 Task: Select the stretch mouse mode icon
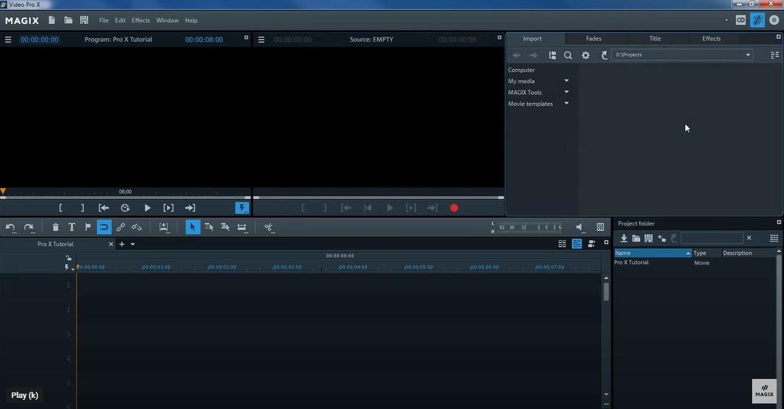coord(242,227)
